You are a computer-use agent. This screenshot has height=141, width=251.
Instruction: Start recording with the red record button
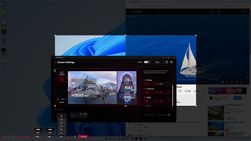(83, 137)
